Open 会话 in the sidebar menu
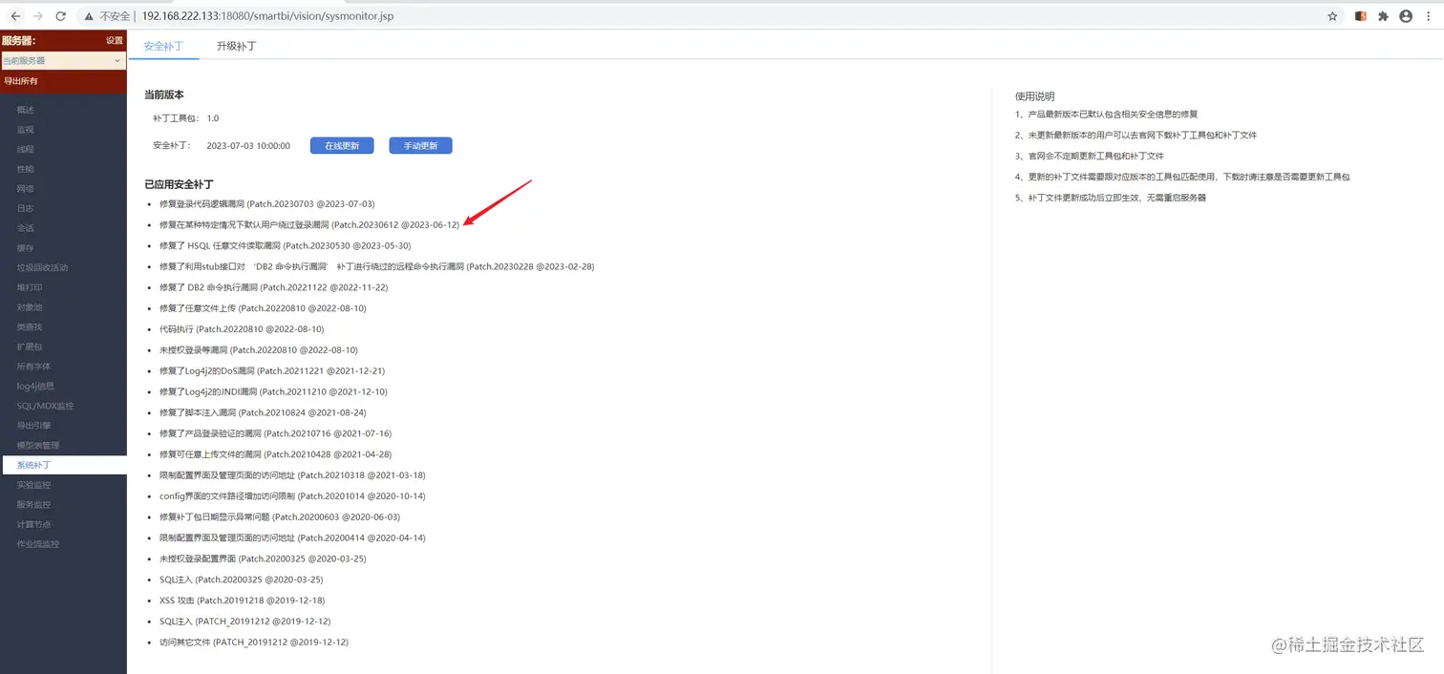Screen dimensions: 1444x674 (x=26, y=228)
